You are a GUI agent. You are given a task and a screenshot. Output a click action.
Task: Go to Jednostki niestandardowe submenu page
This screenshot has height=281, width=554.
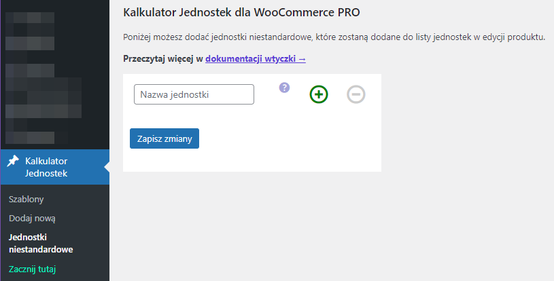pyautogui.click(x=41, y=244)
